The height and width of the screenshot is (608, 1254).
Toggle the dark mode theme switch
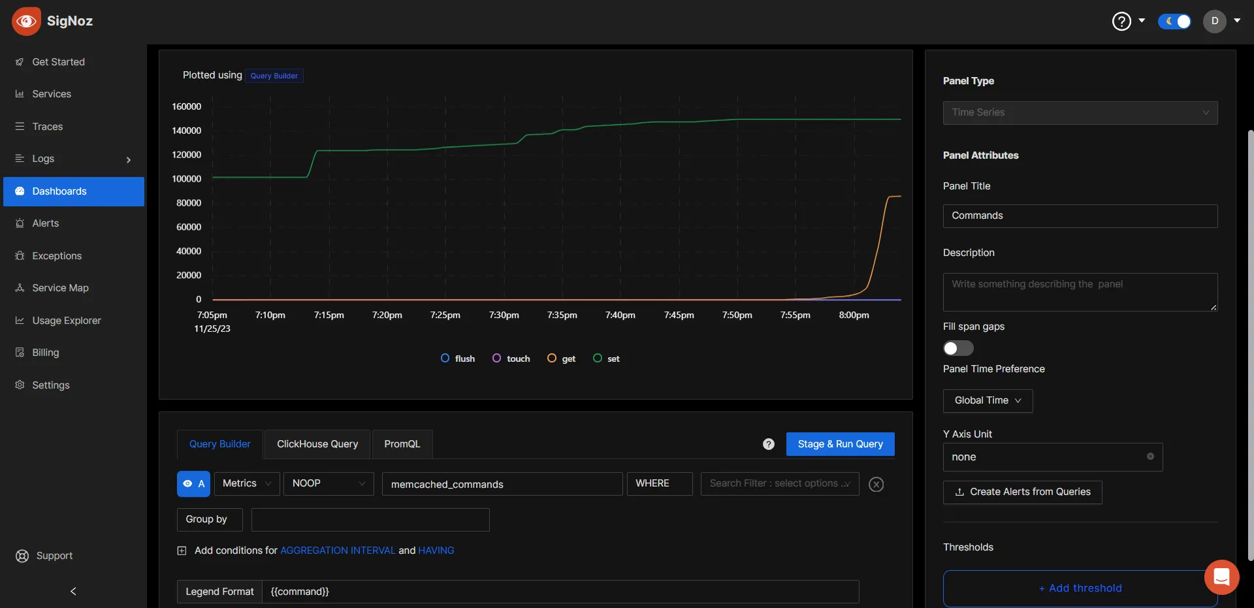pyautogui.click(x=1174, y=22)
